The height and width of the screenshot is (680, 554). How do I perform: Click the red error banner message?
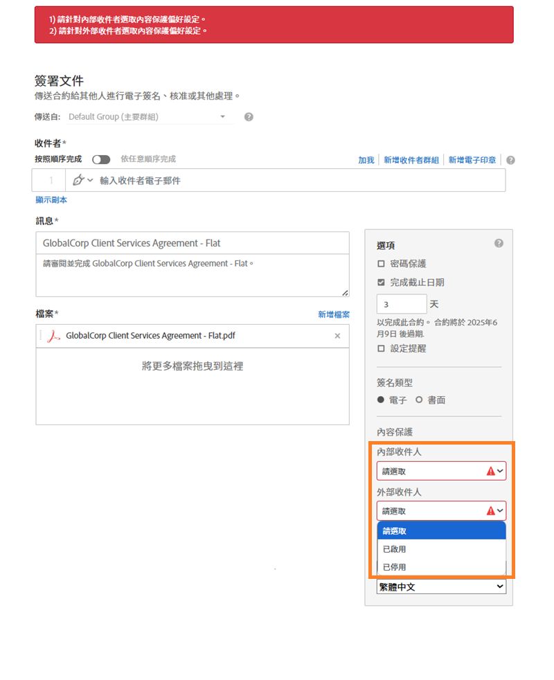(x=274, y=25)
